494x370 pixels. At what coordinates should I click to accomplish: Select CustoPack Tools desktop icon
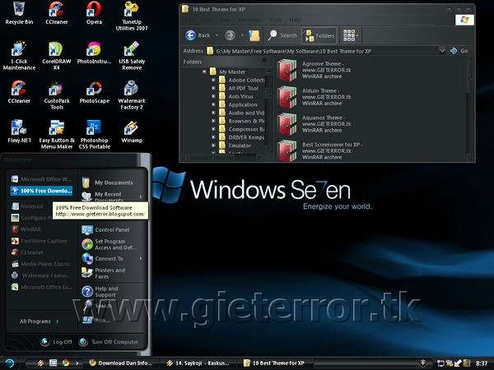coord(56,95)
